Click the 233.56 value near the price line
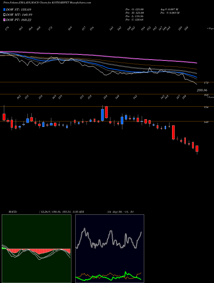Screen dimensions: 214x283 (x=202, y=90)
